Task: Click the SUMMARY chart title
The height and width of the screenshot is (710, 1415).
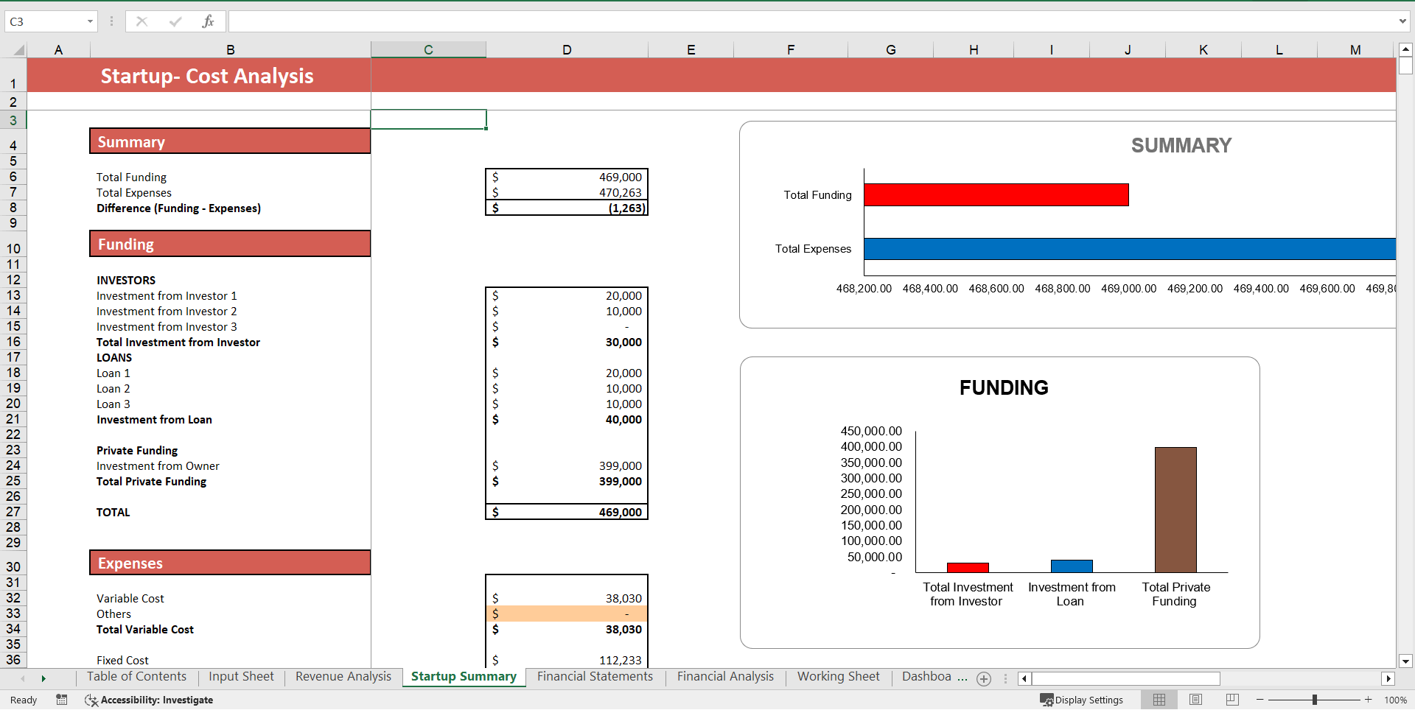Action: [1181, 146]
